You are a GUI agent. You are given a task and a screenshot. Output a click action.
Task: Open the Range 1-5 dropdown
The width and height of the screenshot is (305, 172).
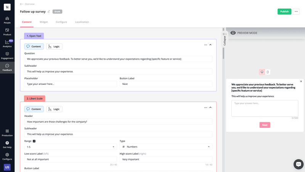[x=71, y=147]
